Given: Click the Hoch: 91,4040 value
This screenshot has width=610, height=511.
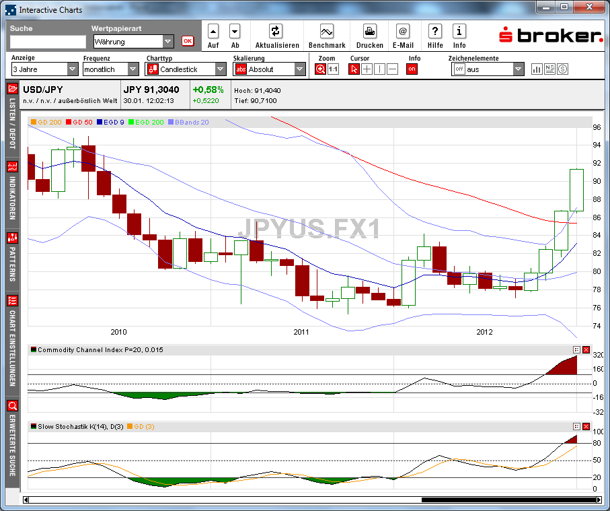Looking at the screenshot, I should 257,90.
